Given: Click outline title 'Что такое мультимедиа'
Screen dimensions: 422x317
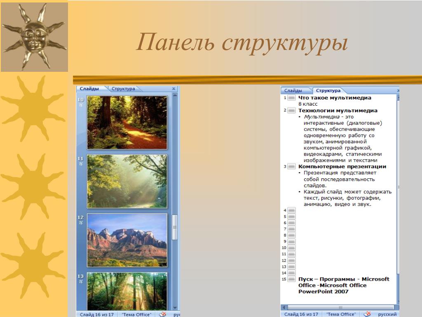Looking at the screenshot, I should 335,98.
